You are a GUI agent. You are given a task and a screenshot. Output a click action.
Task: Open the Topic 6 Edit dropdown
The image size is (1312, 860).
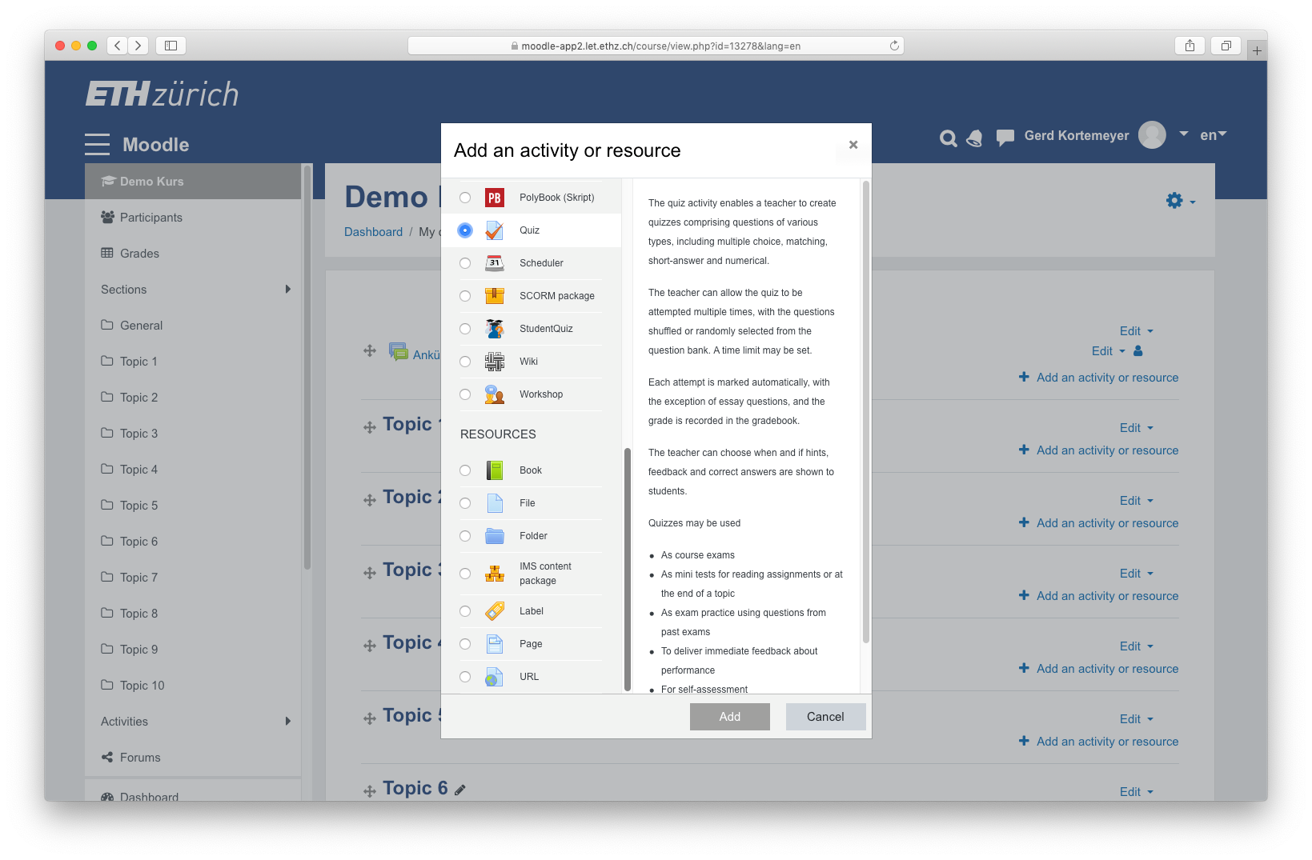click(1137, 792)
